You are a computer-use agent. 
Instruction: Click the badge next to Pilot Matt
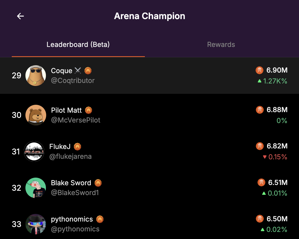coord(89,110)
